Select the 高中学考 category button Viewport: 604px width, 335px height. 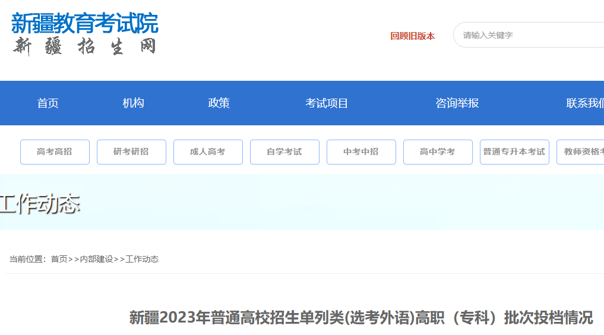click(x=438, y=152)
